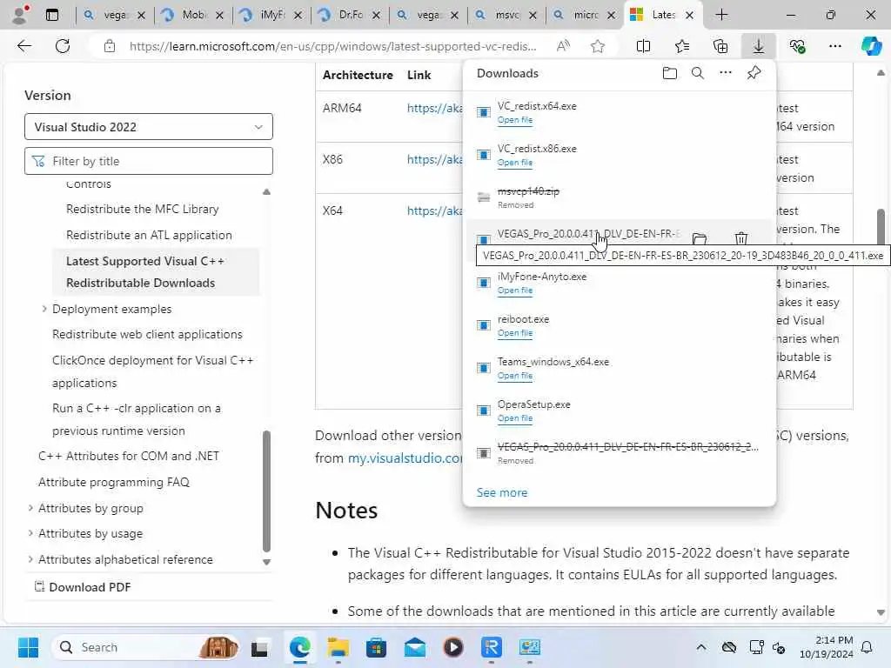The width and height of the screenshot is (891, 668).
Task: Expand Attributes alphabetical reference
Action: click(x=30, y=559)
